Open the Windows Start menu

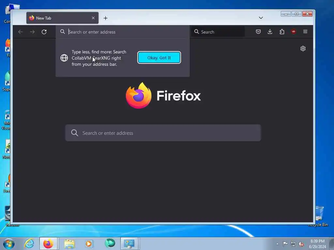[x=9, y=243]
